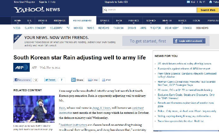Open the Home tab
The image size is (219, 133).
point(18,20)
